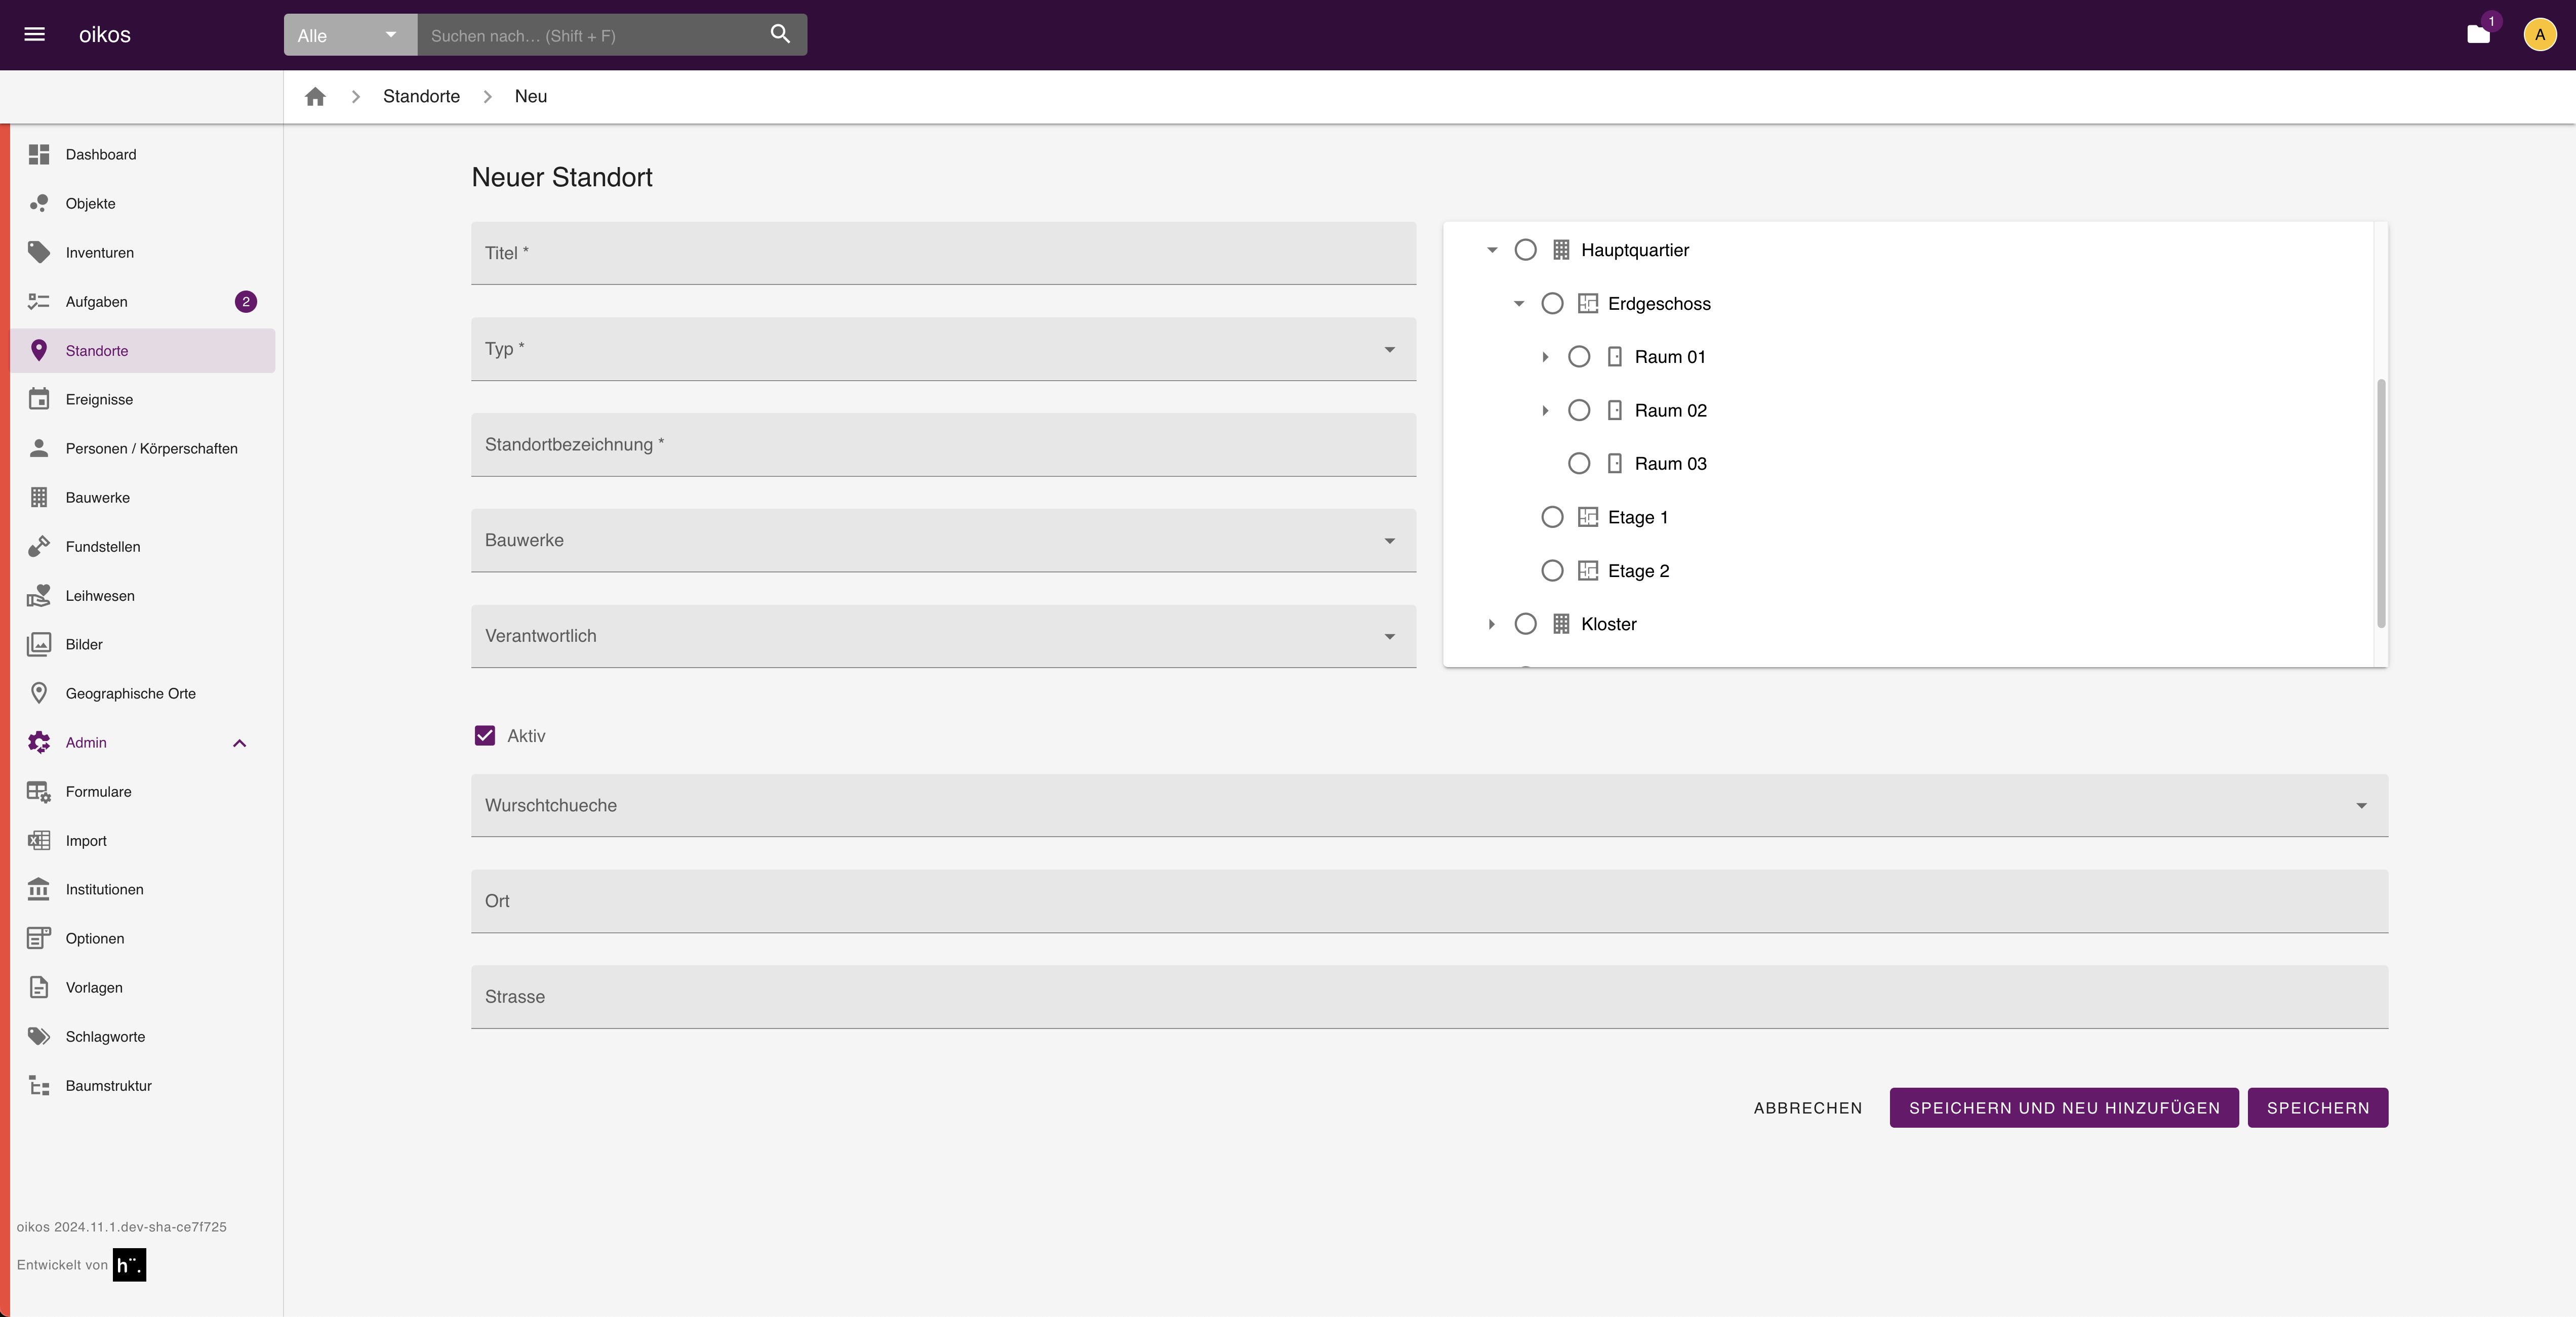Open the Alle search filter dropdown

[350, 35]
